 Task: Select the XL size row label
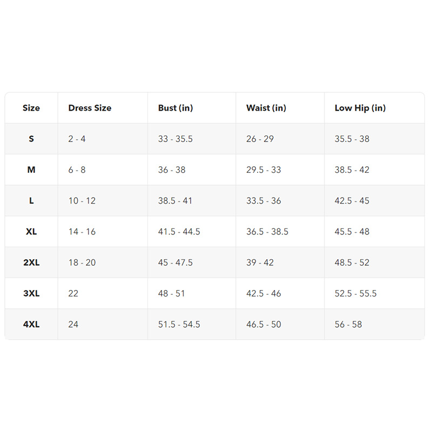(x=31, y=232)
